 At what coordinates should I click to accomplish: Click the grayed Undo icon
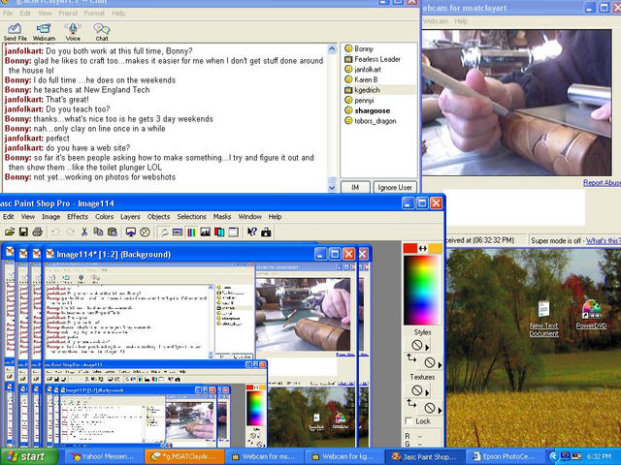point(56,232)
